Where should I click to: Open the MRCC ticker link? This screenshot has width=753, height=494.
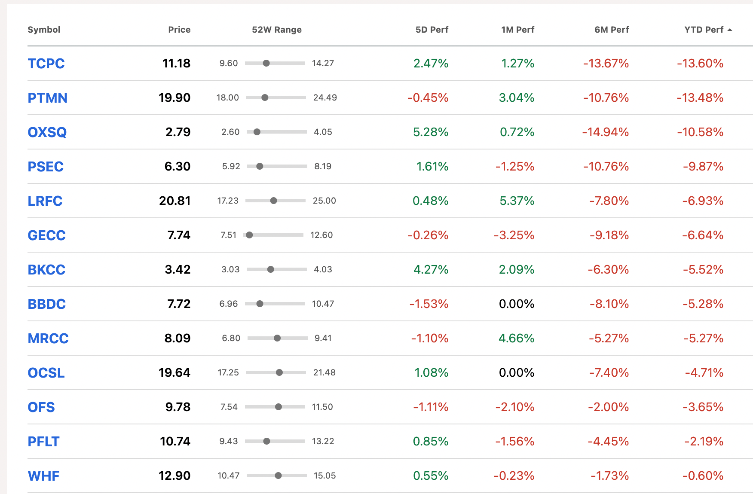click(48, 338)
